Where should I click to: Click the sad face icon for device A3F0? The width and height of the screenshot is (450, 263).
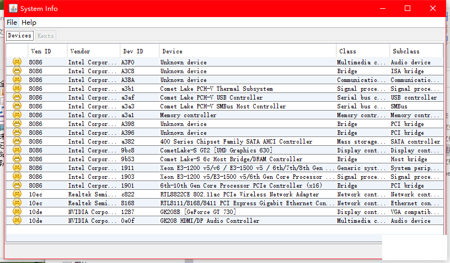coord(17,62)
